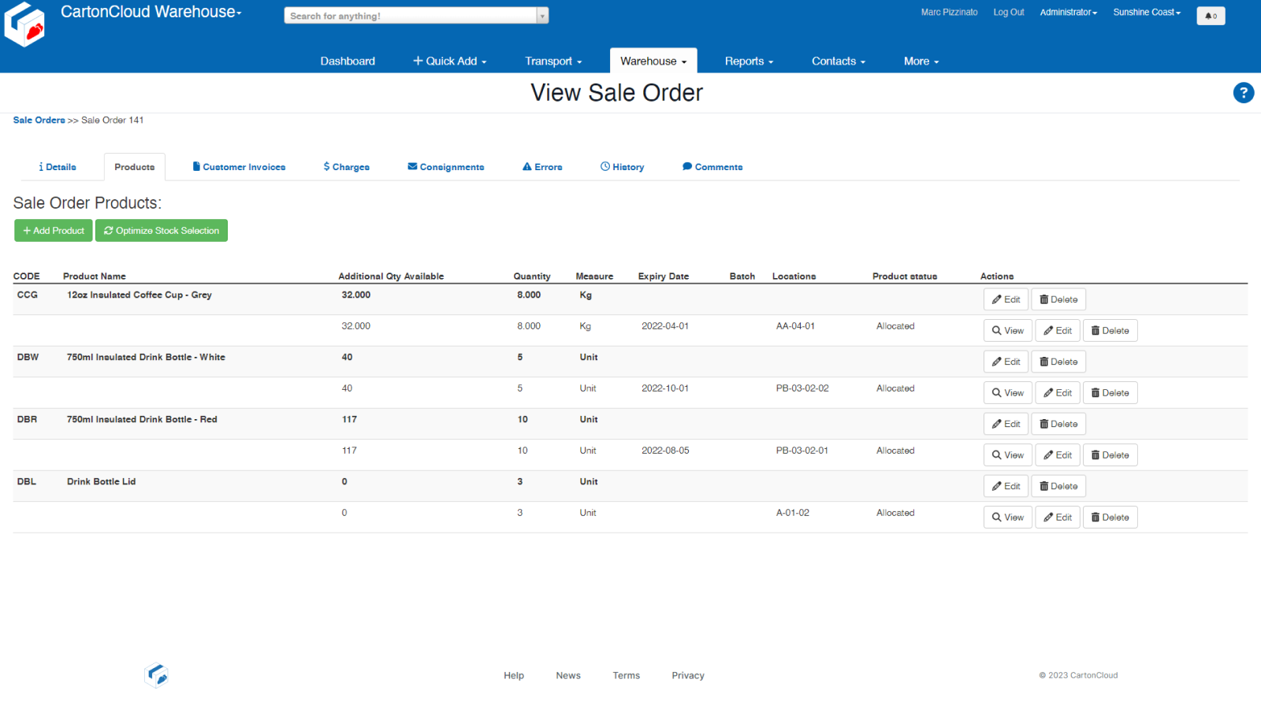Open the Administrator dropdown
The image size is (1261, 709).
pyautogui.click(x=1069, y=13)
